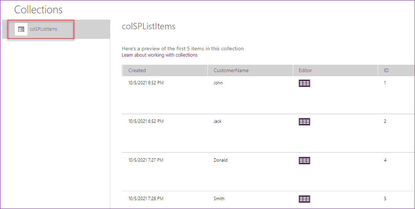Screen dimensions: 415x209
Task: Select the customer name Smith
Action: [x=219, y=199]
